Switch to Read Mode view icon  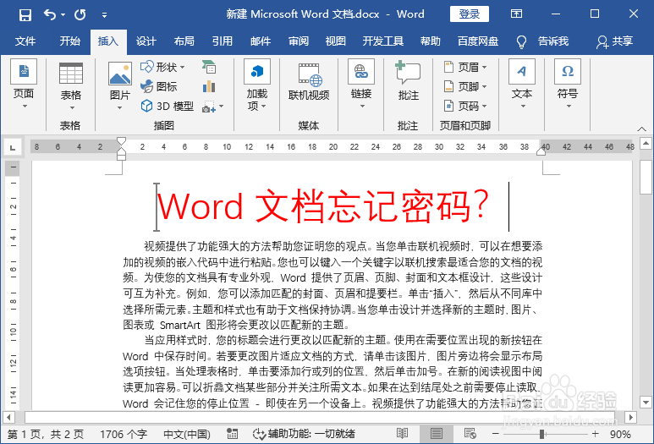point(403,435)
